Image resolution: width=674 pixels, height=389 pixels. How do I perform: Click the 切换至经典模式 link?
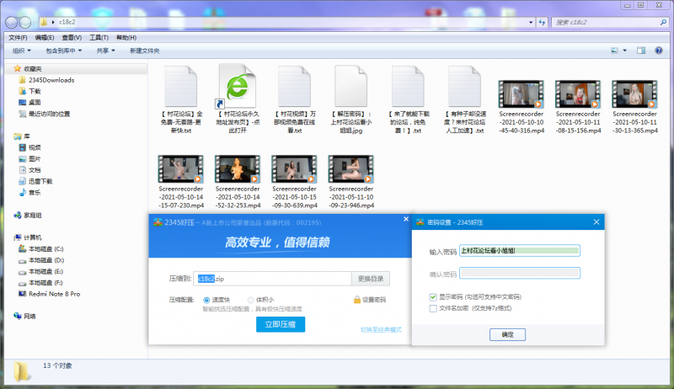tap(381, 329)
